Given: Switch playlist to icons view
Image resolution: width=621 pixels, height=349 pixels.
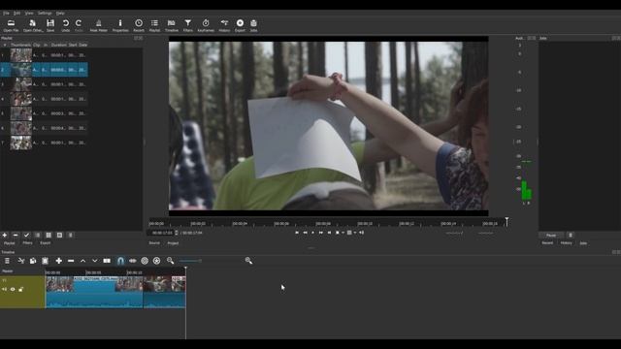Looking at the screenshot, I should [x=59, y=235].
